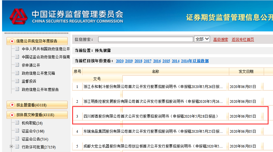View entries for year 2019

coord(129,61)
